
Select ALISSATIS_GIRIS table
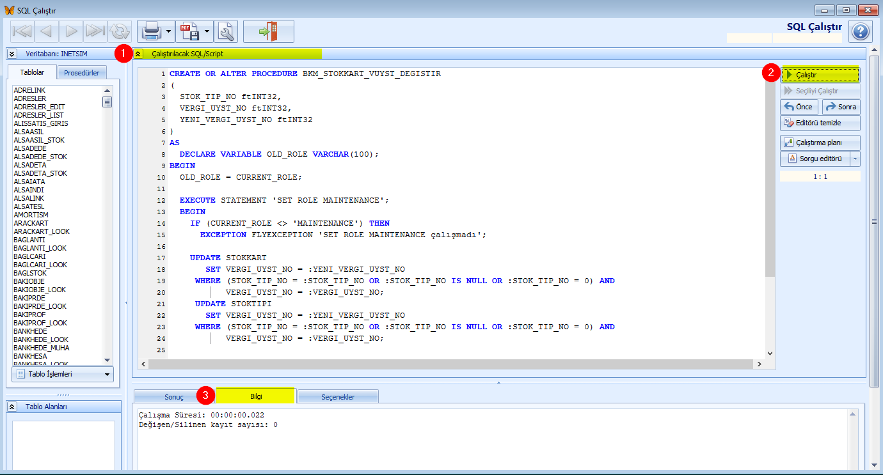(x=40, y=123)
